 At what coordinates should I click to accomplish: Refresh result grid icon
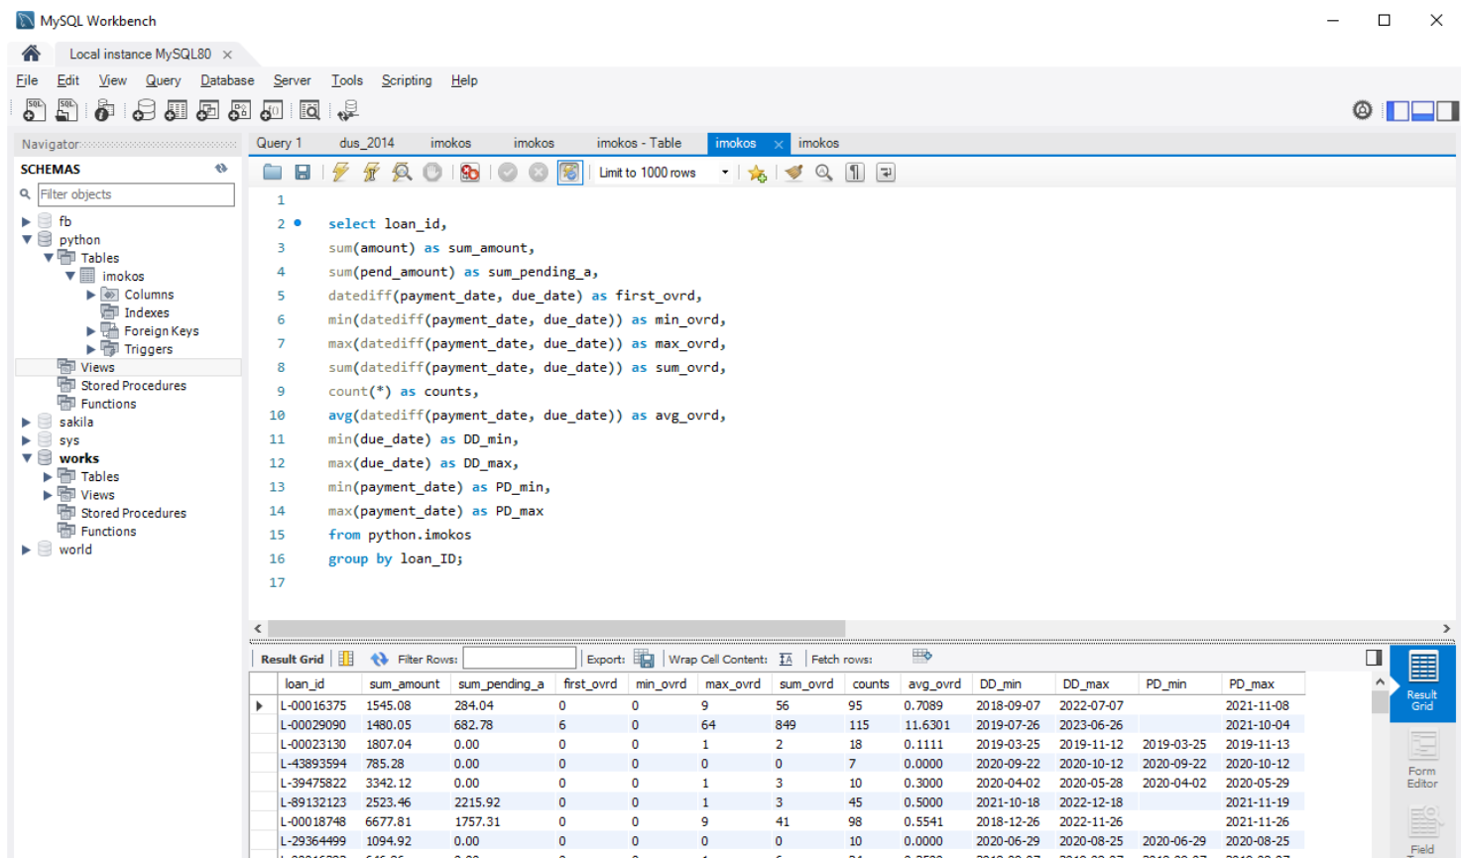pyautogui.click(x=379, y=659)
